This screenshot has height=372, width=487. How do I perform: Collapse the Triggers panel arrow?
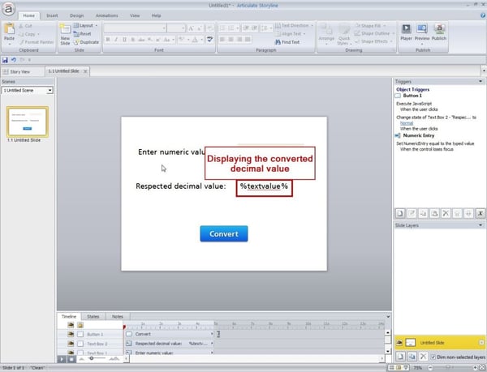(481, 81)
